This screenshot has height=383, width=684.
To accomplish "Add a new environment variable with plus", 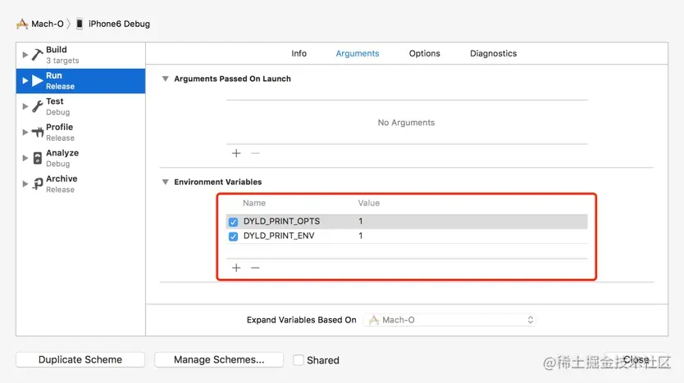I will 236,268.
